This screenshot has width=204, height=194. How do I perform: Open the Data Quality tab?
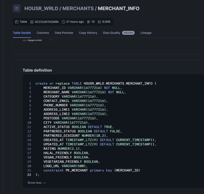(x=112, y=33)
